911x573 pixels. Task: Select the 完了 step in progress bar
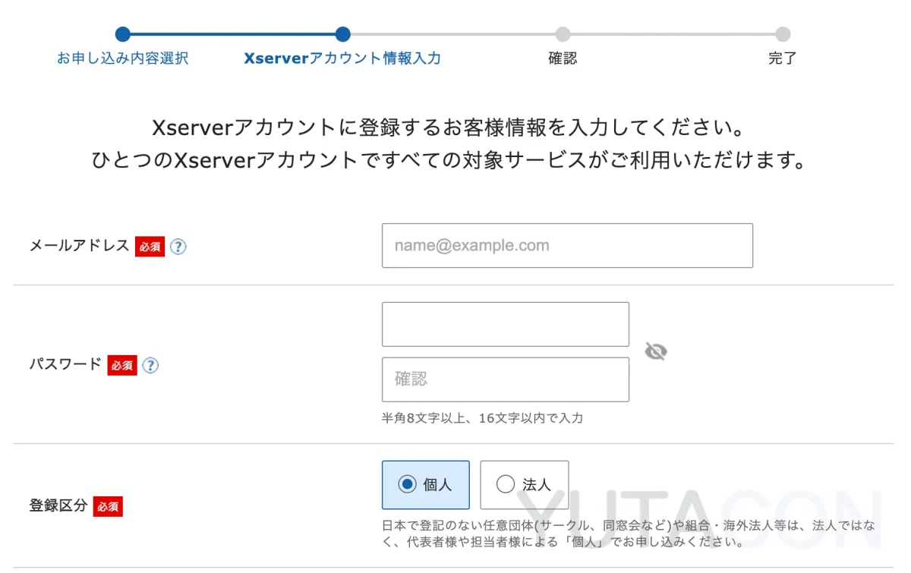[783, 58]
